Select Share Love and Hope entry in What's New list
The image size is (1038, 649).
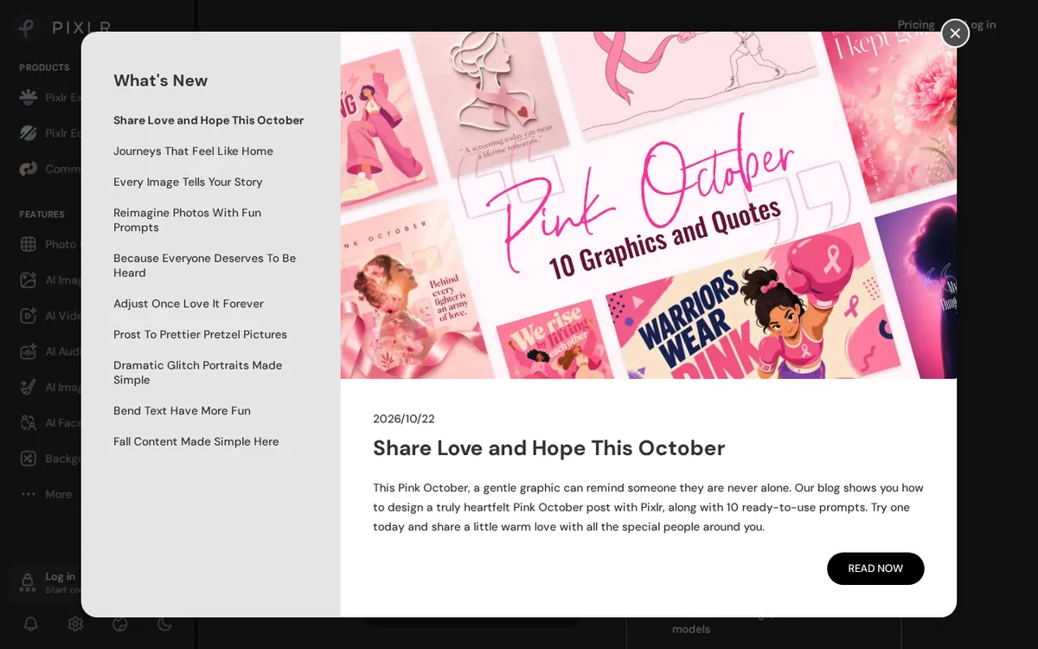pos(208,120)
